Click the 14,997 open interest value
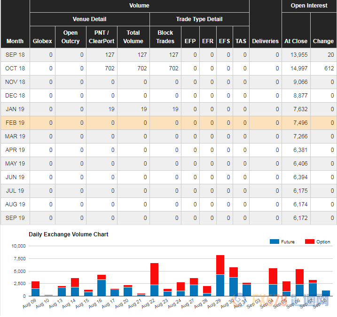 point(299,68)
